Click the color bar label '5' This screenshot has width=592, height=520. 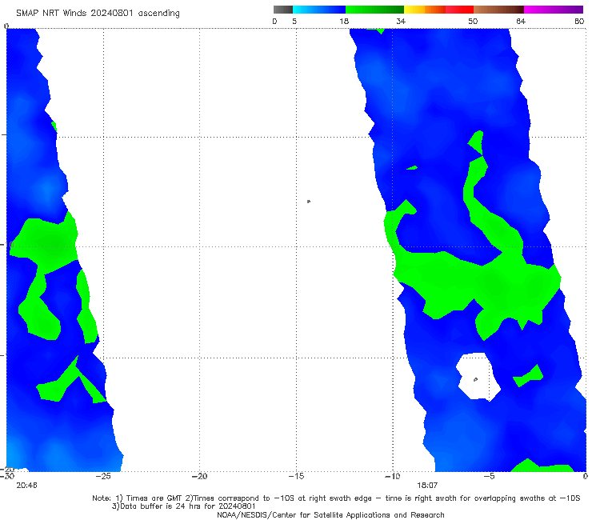pos(294,21)
